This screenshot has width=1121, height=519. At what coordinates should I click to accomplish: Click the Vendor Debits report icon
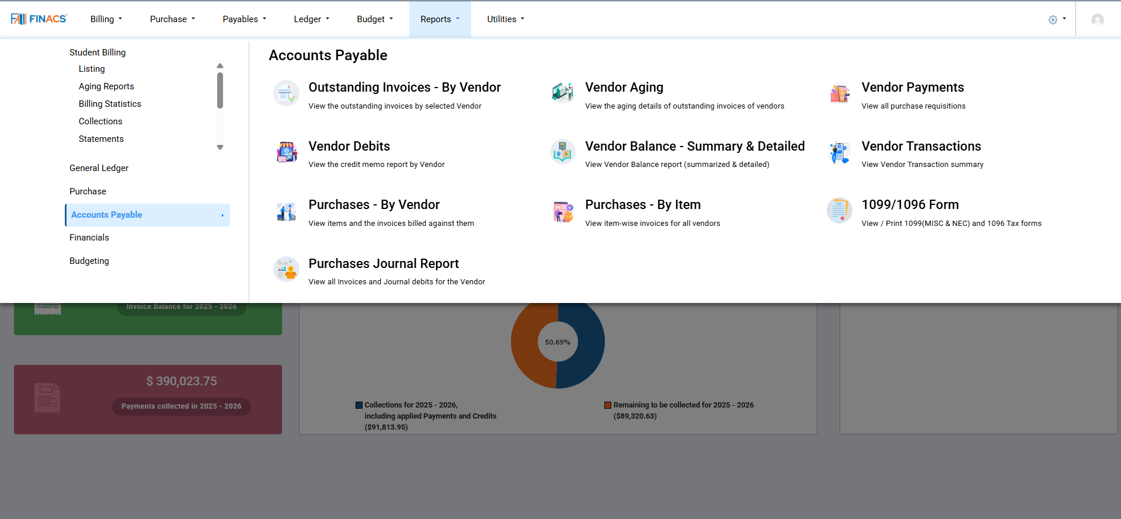[286, 152]
